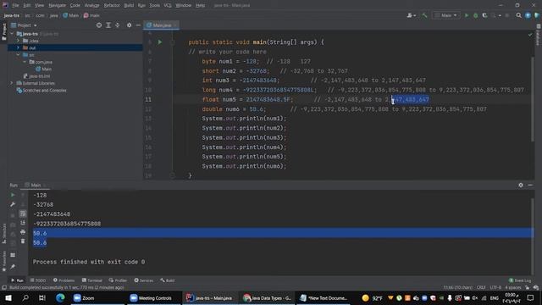Expand the out folder
This screenshot has height=305, width=542.
[19, 47]
